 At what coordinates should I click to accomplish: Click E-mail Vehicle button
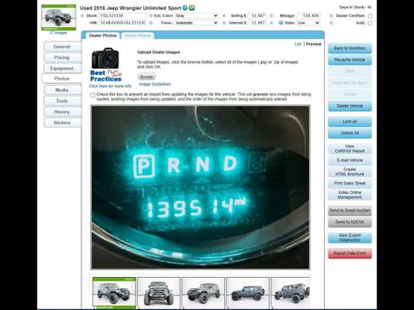pyautogui.click(x=350, y=160)
